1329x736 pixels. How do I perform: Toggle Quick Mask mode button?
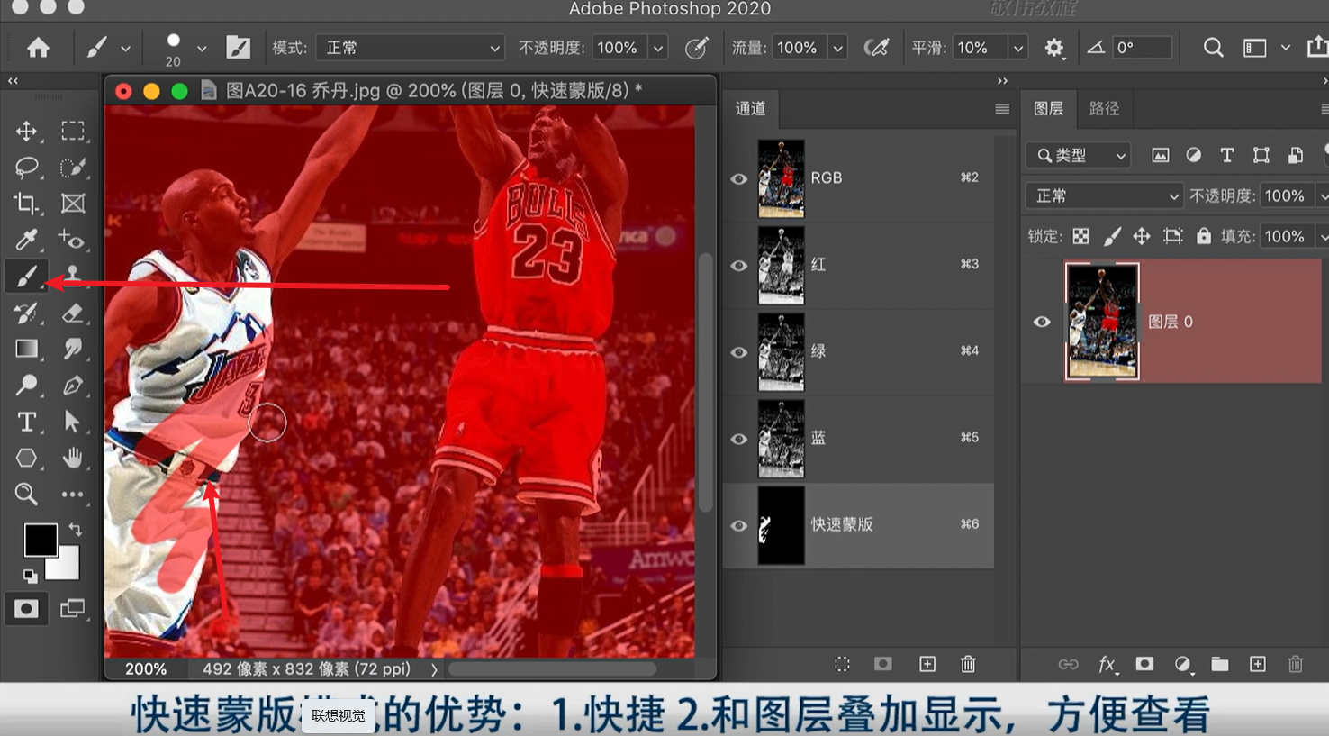(26, 609)
